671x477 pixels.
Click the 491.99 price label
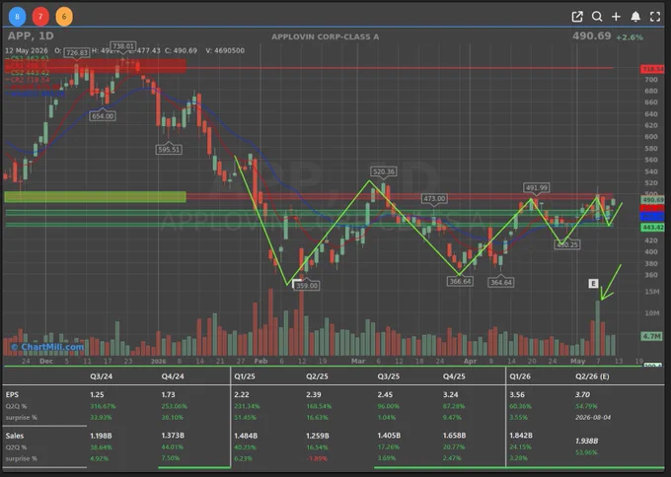[x=536, y=187]
